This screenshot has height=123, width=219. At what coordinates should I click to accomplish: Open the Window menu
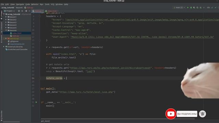click(59, 4)
